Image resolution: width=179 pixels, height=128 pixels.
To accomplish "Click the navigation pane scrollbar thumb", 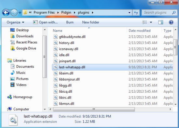I will point(44,57).
